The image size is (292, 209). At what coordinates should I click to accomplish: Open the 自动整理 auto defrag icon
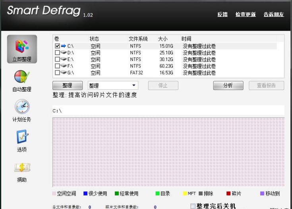(21, 77)
